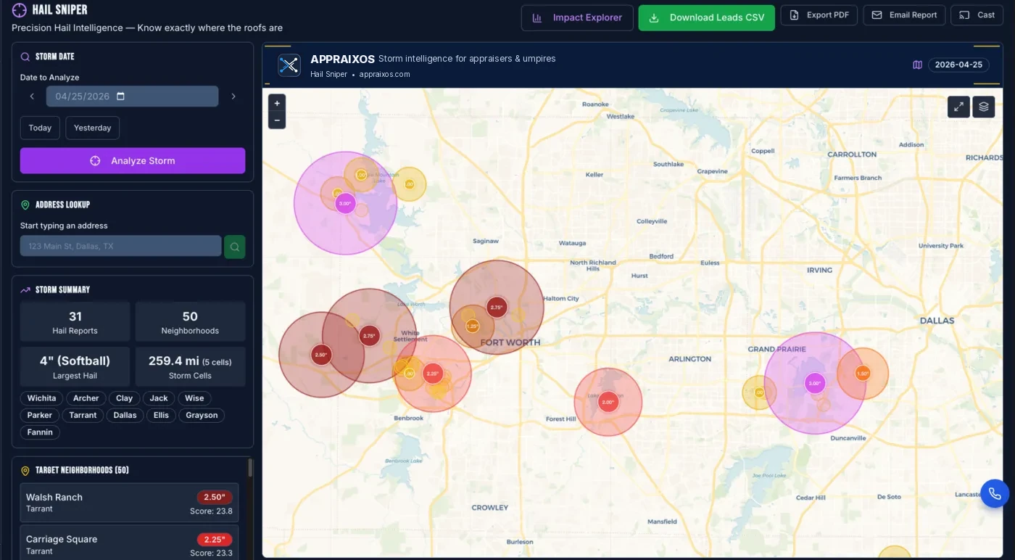
Task: Click the appraixos.com link
Action: pyautogui.click(x=384, y=74)
